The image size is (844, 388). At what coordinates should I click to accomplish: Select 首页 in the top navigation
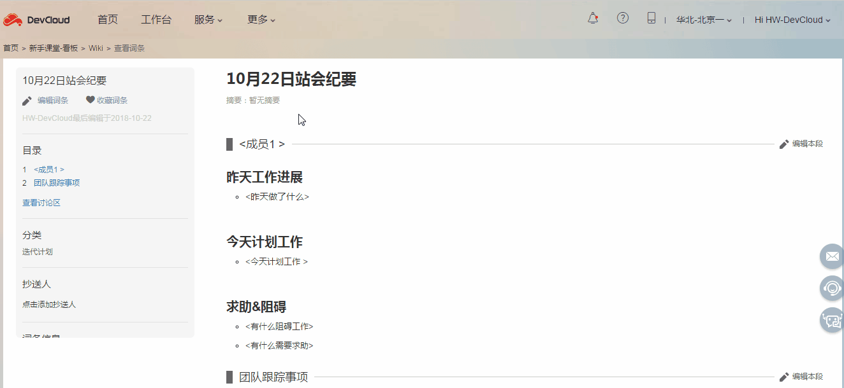coord(107,19)
